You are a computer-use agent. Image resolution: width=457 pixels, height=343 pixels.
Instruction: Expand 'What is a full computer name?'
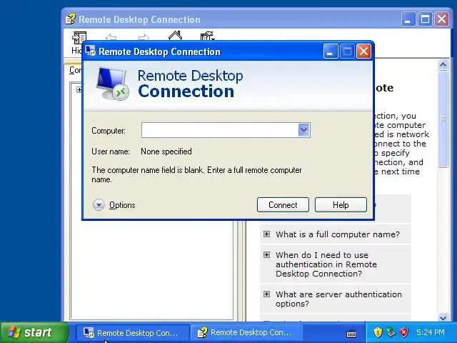[266, 234]
